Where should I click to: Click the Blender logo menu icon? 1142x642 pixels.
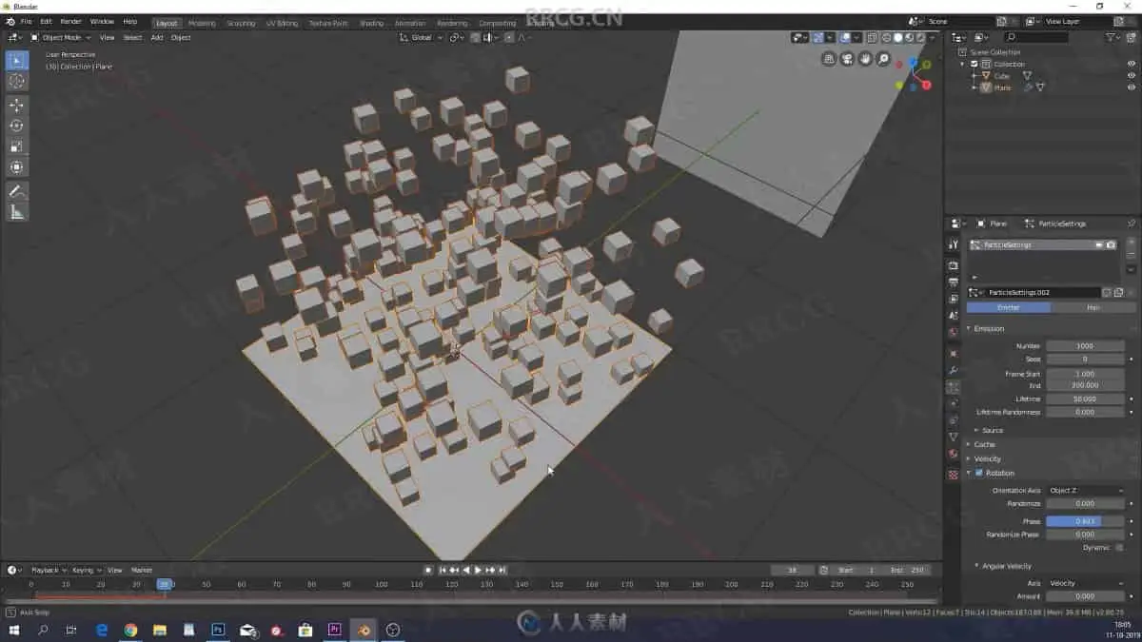pos(10,21)
